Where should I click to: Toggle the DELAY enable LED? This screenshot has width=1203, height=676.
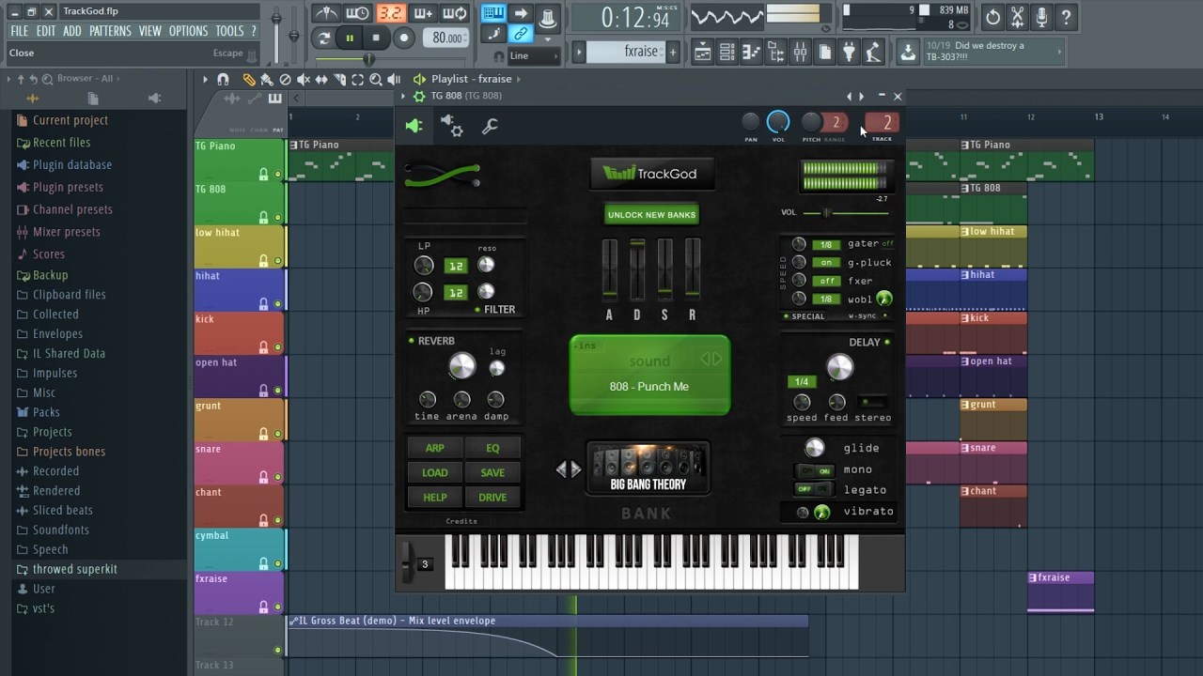(x=887, y=342)
